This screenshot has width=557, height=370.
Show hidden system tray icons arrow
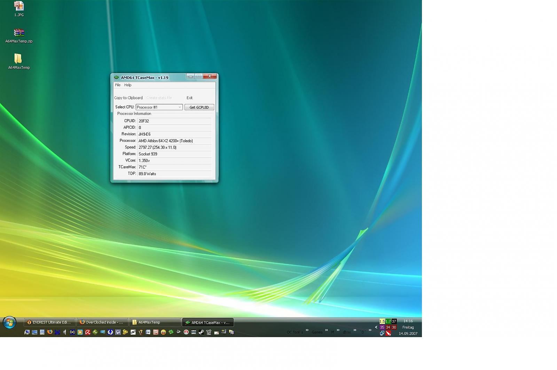(376, 327)
